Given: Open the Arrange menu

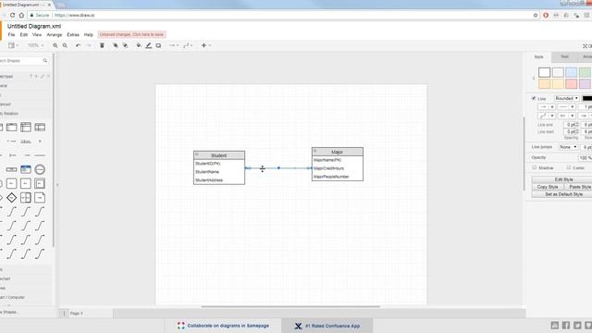Looking at the screenshot, I should point(55,35).
